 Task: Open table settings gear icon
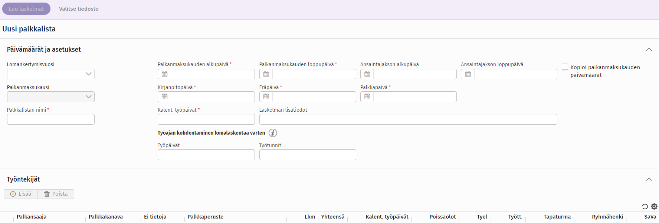pyautogui.click(x=654, y=206)
